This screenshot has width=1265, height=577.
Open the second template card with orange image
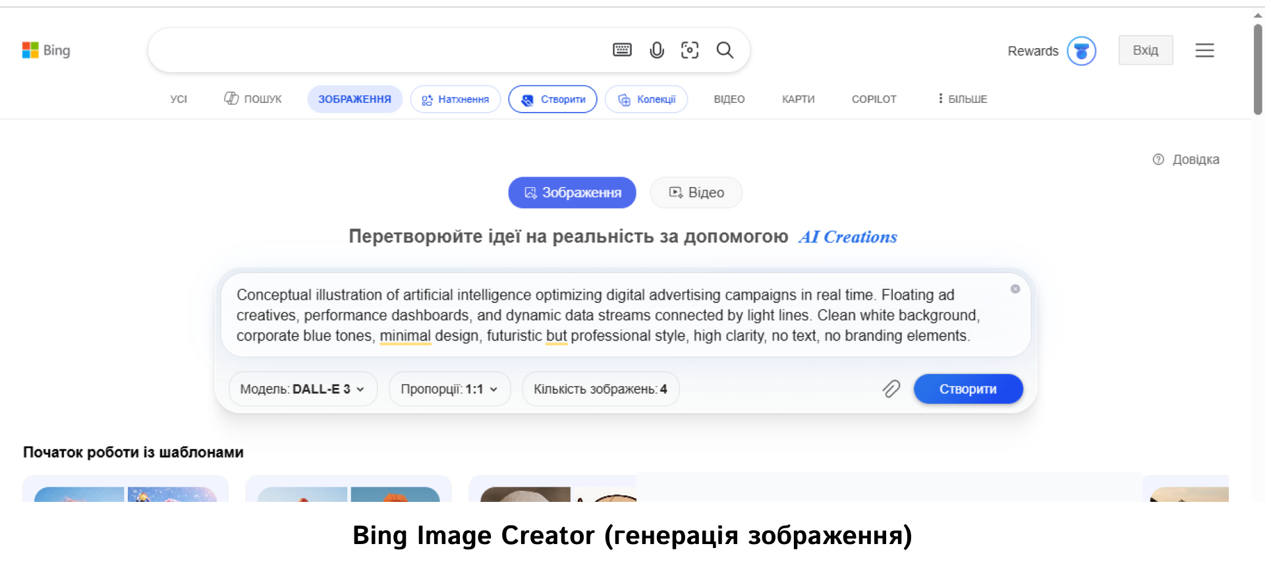point(349,488)
